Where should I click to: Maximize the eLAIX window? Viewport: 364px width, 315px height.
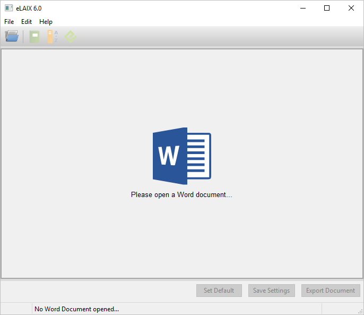coord(327,8)
